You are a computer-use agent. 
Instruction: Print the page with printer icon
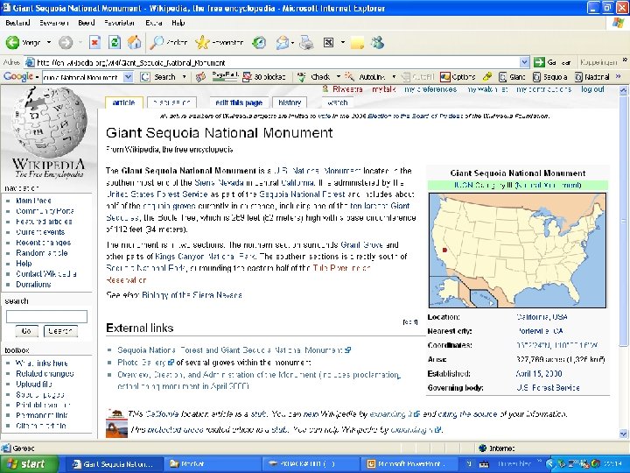(x=306, y=42)
